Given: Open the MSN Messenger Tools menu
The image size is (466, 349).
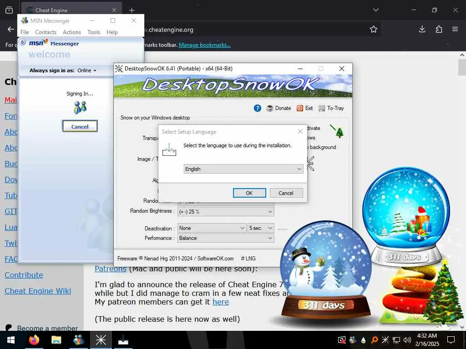Looking at the screenshot, I should click(x=94, y=32).
